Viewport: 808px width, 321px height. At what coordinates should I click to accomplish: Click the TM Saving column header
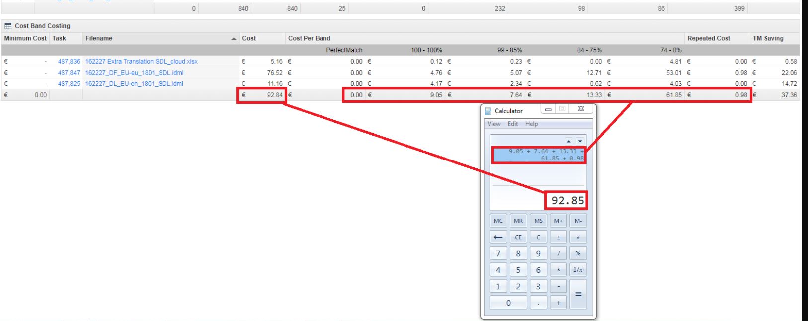point(774,38)
